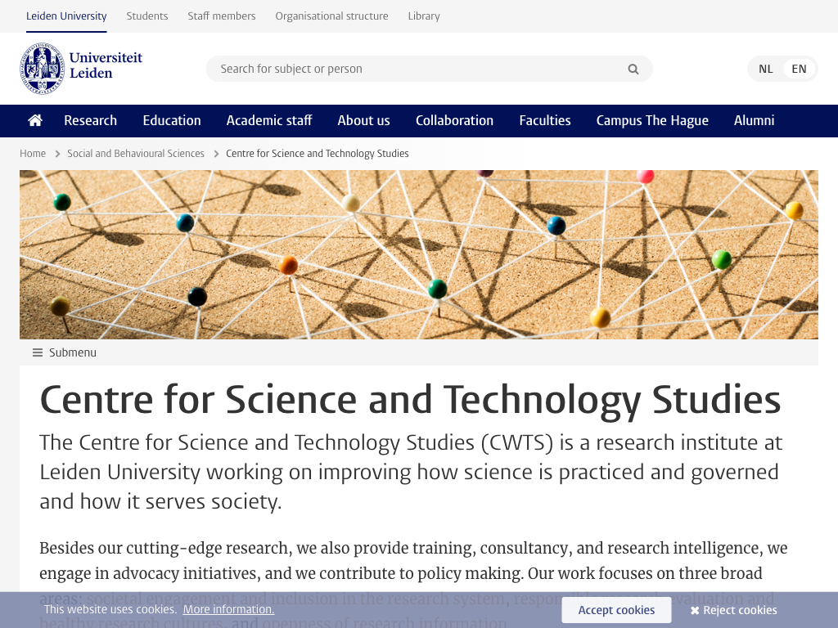The width and height of the screenshot is (838, 628).
Task: Open the Organisational structure tab
Action: click(331, 16)
